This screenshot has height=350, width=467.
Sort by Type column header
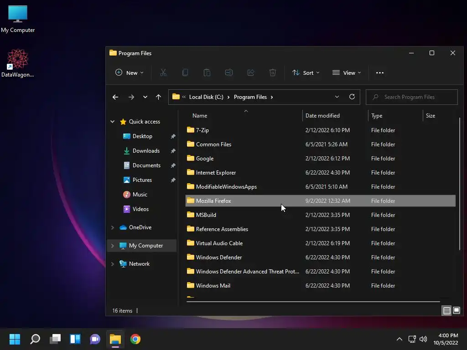376,116
